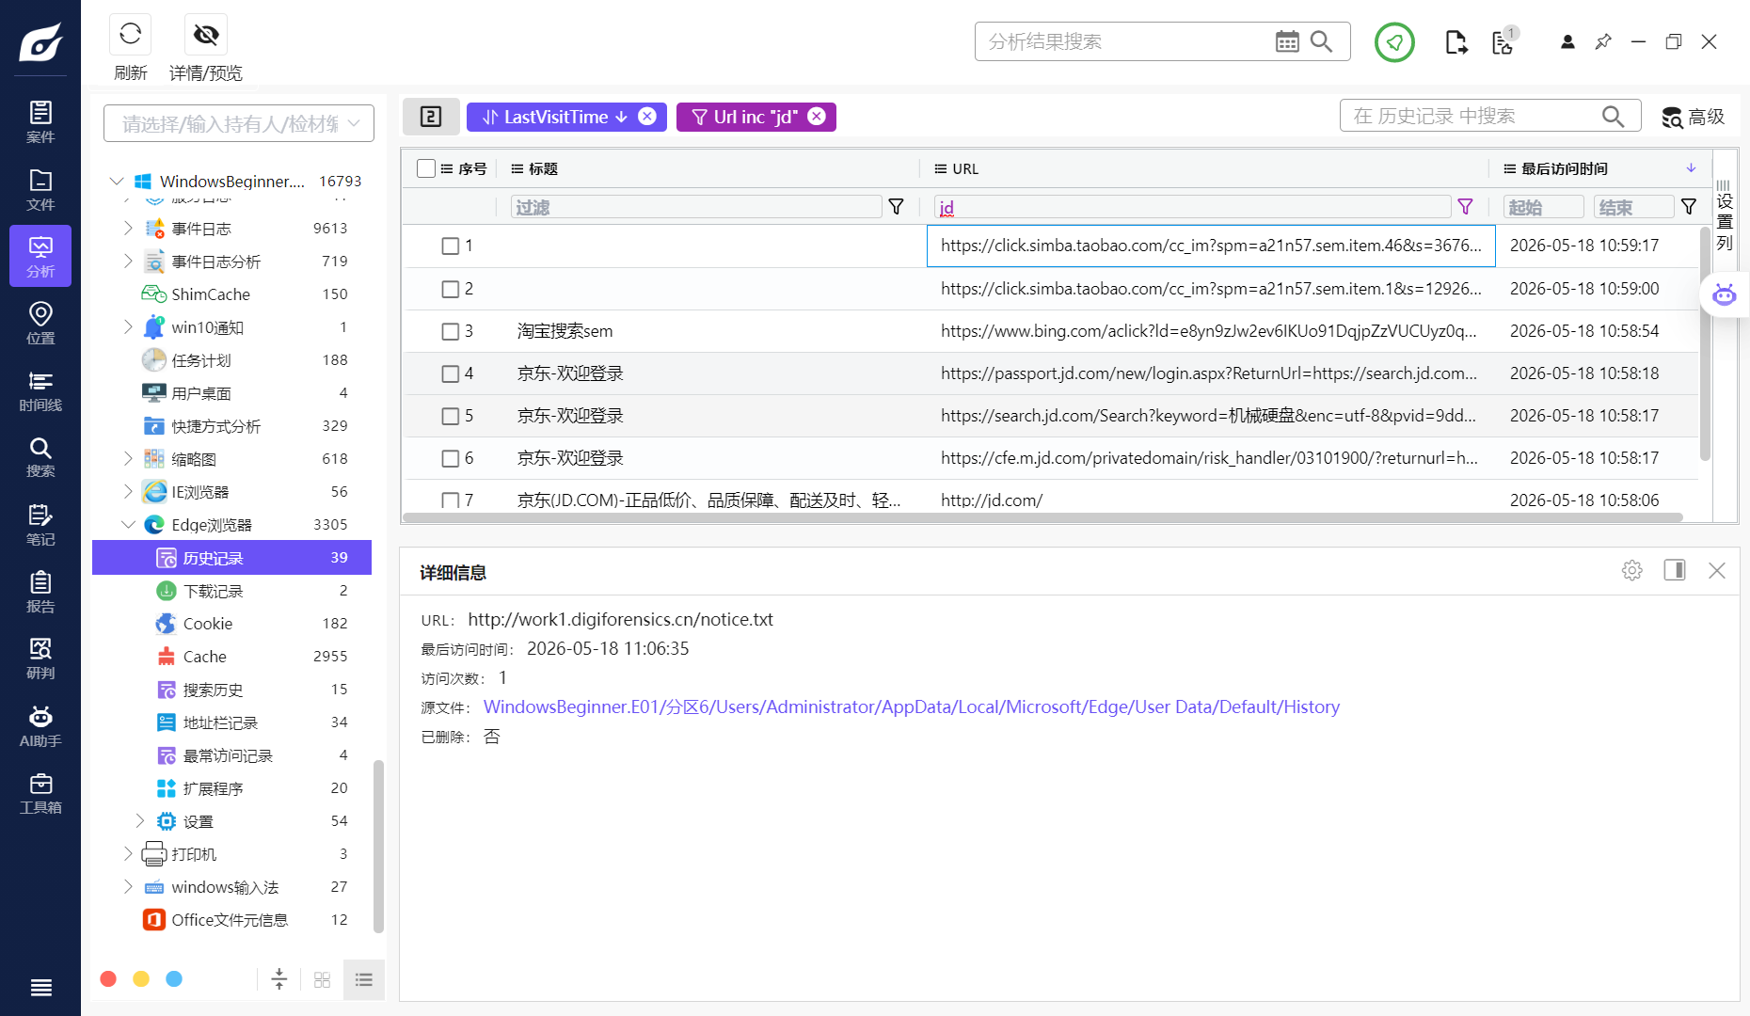The width and height of the screenshot is (1750, 1016).
Task: Click the floating AI robot assistant icon
Action: (x=1724, y=295)
